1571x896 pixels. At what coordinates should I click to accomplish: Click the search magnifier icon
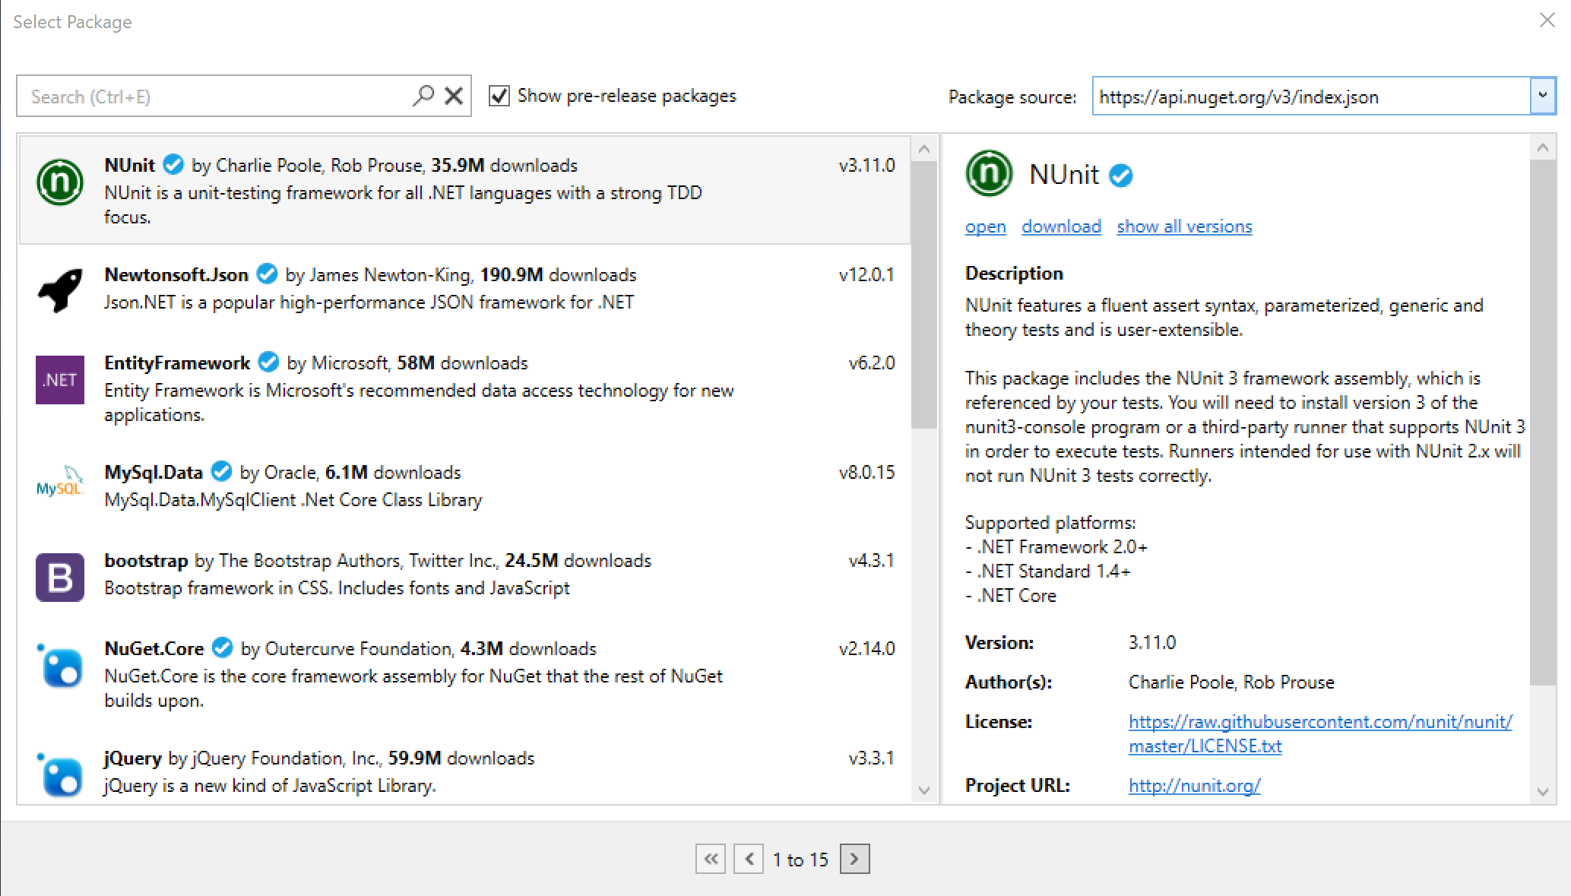[x=423, y=96]
